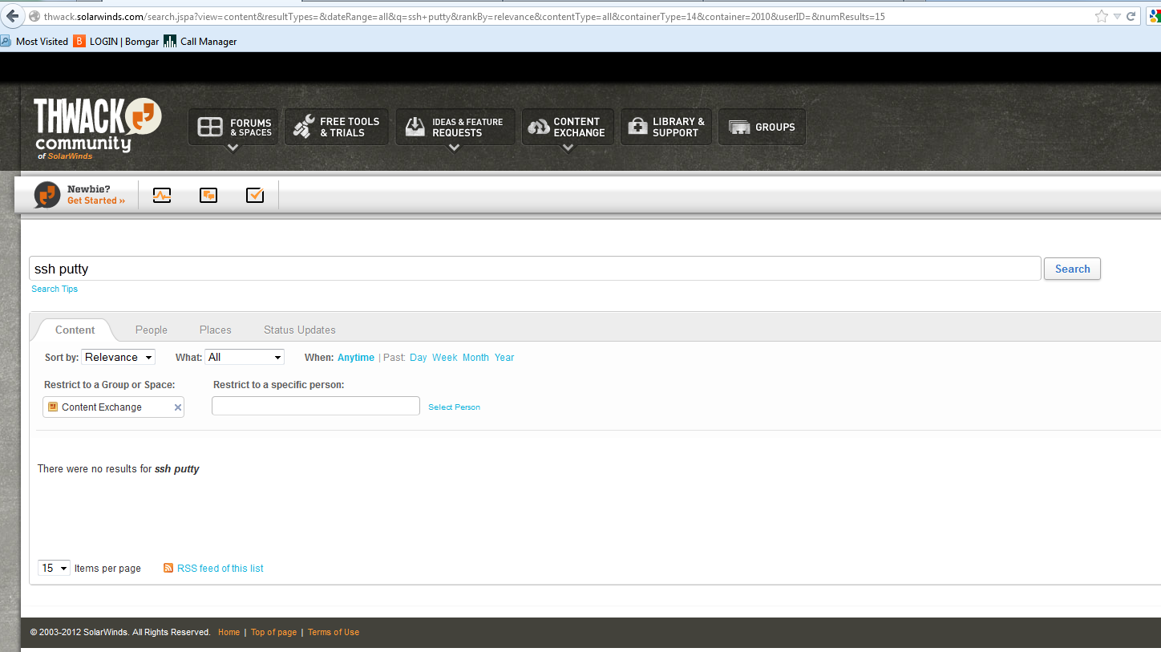The width and height of the screenshot is (1161, 652).
Task: Open the Sort by Relevance dropdown
Action: 118,357
